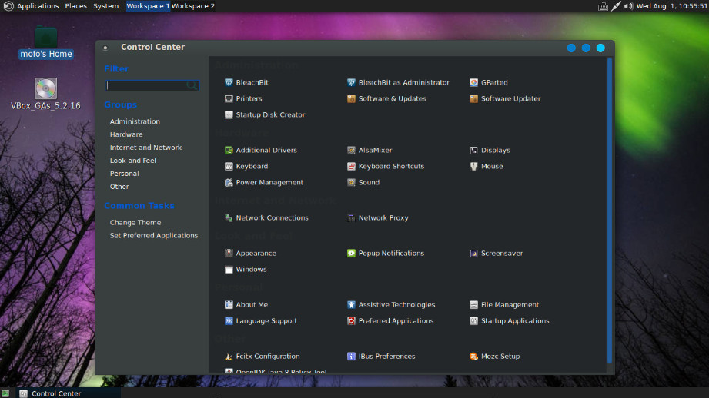Open Power Management

[x=264, y=183]
